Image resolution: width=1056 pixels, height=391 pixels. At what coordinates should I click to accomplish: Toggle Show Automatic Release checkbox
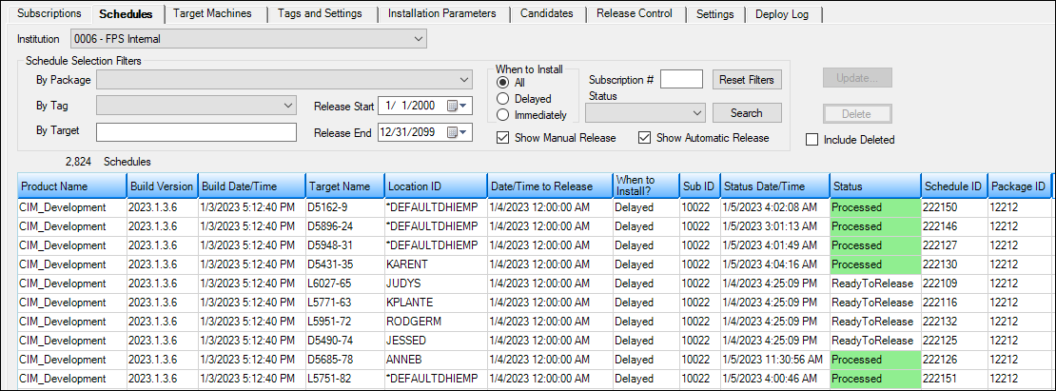coord(644,138)
